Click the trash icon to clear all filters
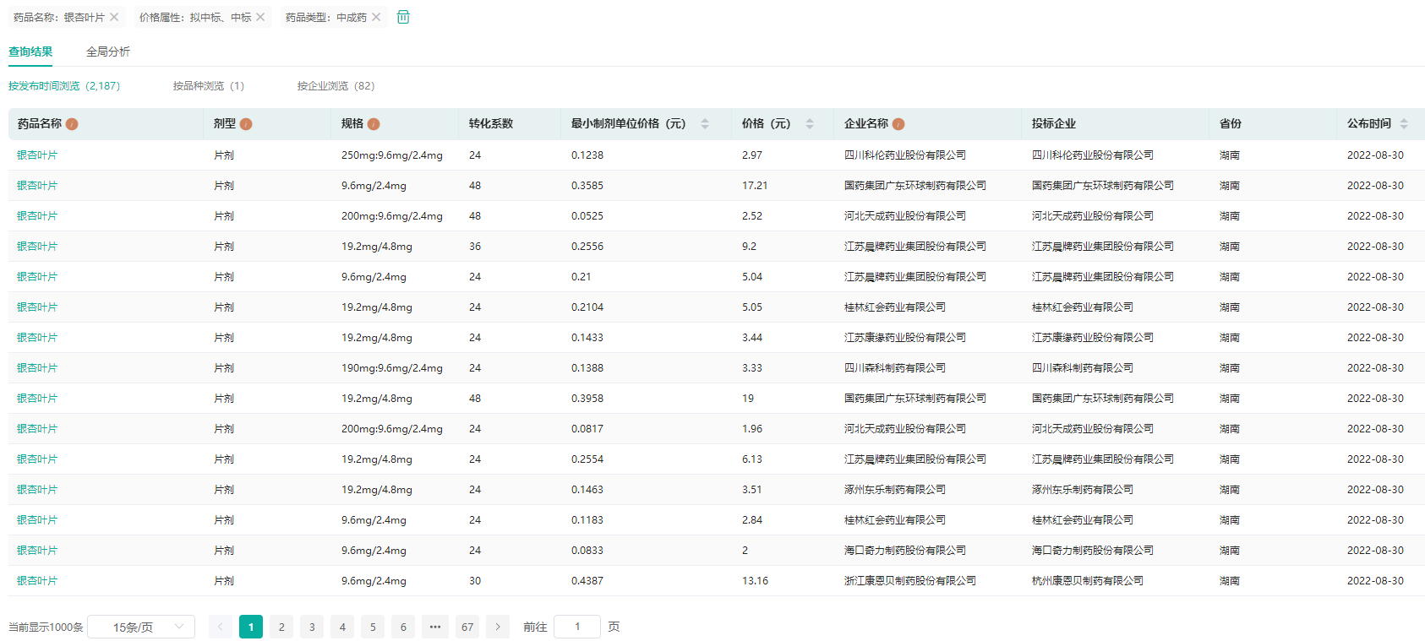 click(x=403, y=17)
